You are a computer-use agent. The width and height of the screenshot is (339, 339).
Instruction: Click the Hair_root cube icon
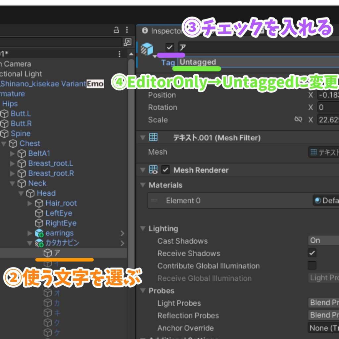coord(39,203)
